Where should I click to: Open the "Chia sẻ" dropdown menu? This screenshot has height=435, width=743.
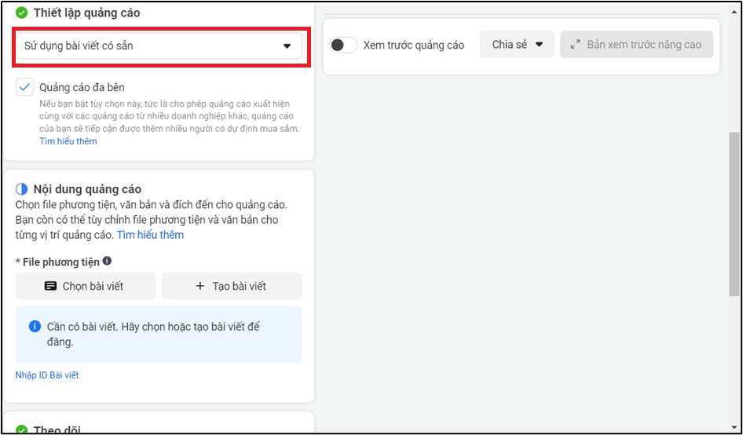coord(517,45)
